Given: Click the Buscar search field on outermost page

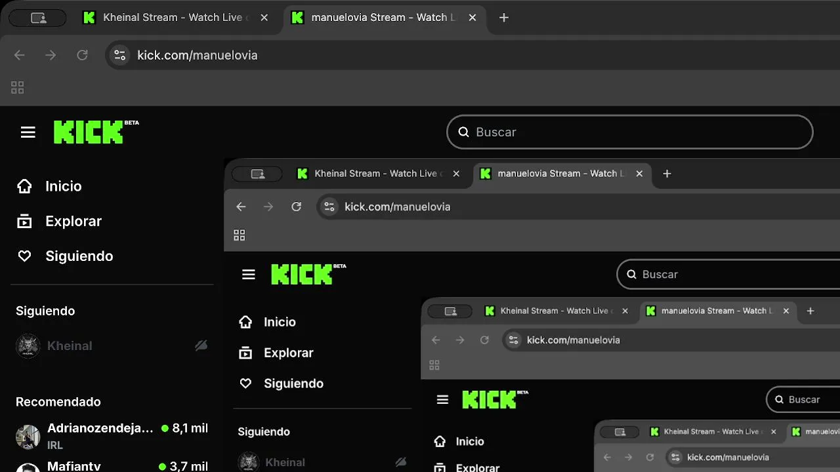Looking at the screenshot, I should [630, 132].
